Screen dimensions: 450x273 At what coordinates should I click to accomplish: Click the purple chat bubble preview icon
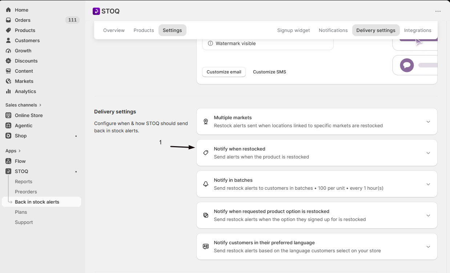point(407,65)
